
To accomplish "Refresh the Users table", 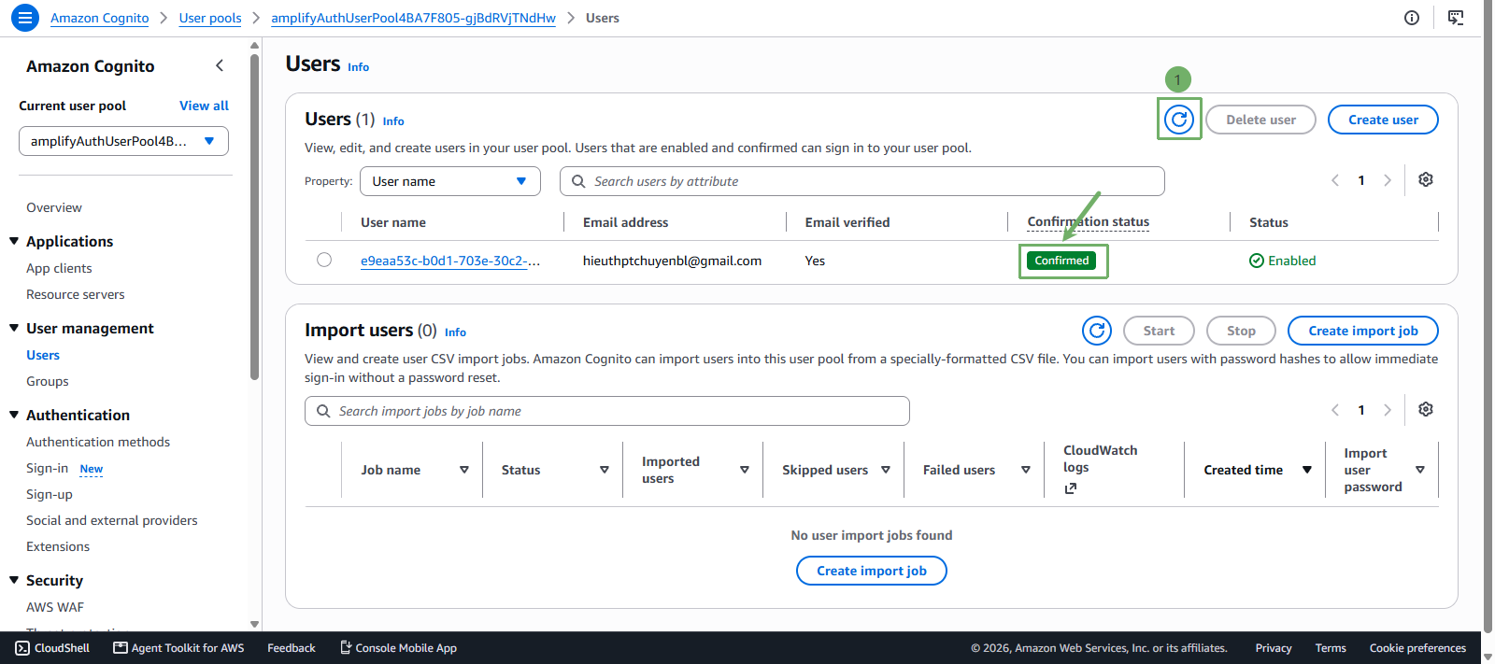I will click(1179, 120).
